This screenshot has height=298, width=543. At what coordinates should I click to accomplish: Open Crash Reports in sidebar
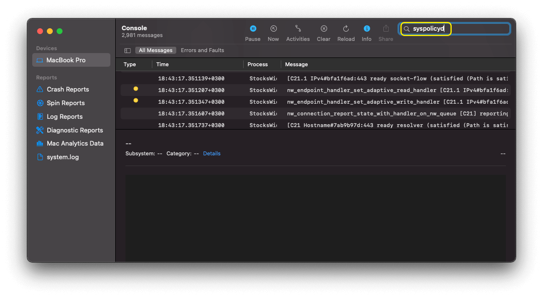click(67, 90)
